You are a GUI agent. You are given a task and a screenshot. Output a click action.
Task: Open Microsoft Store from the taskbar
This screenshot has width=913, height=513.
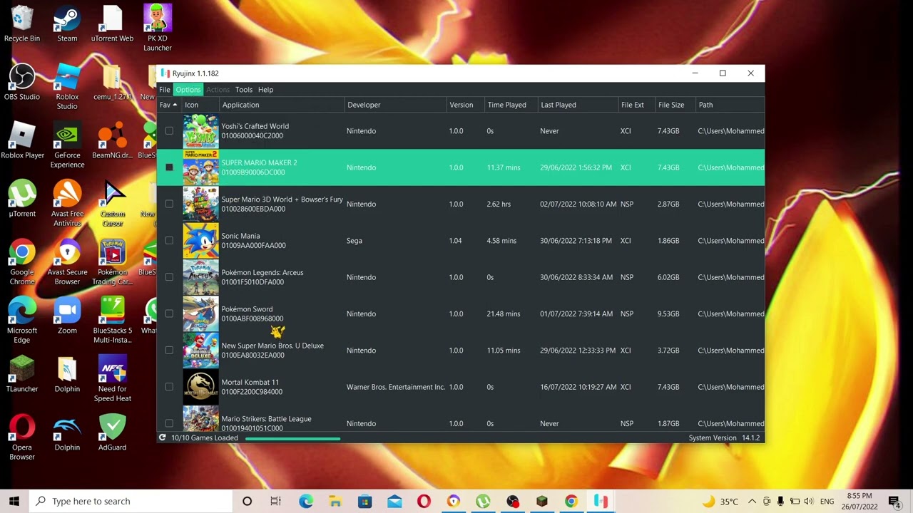pyautogui.click(x=365, y=501)
